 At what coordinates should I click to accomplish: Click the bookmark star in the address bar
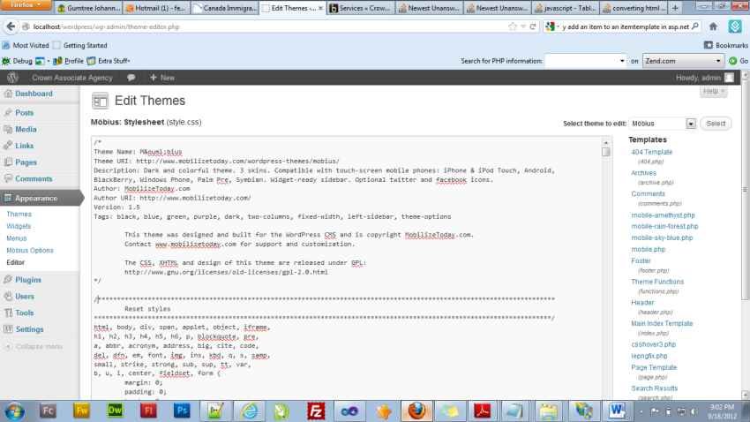(513, 26)
